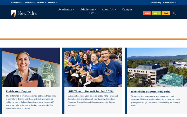Click the red VISIT button
The image size is (187, 117).
tap(147, 13)
